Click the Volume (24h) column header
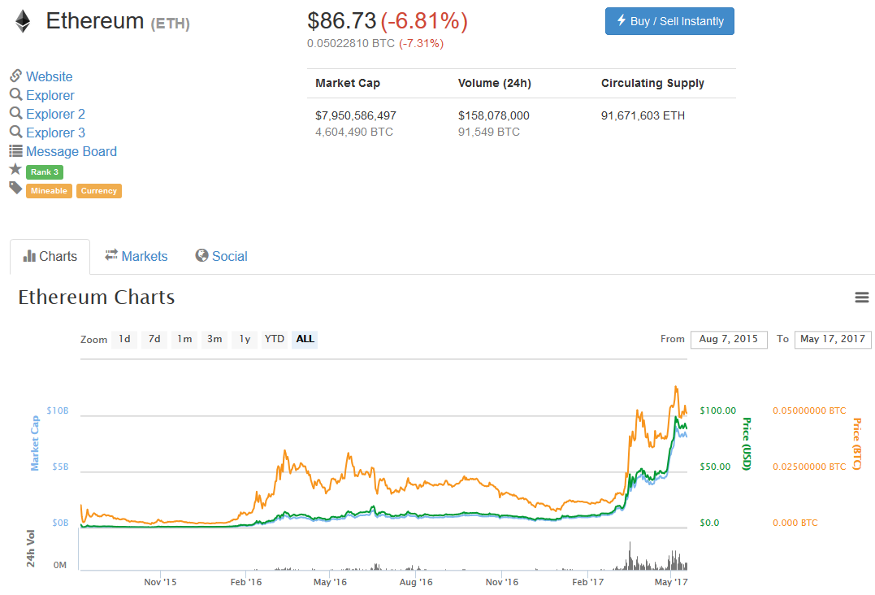875x595 pixels. 495,83
